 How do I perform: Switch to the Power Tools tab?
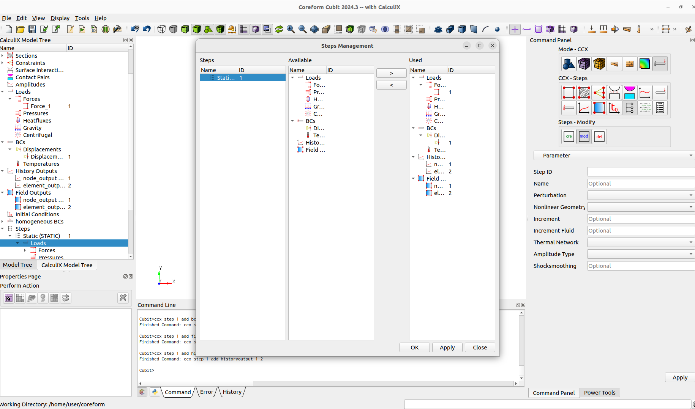(x=600, y=393)
